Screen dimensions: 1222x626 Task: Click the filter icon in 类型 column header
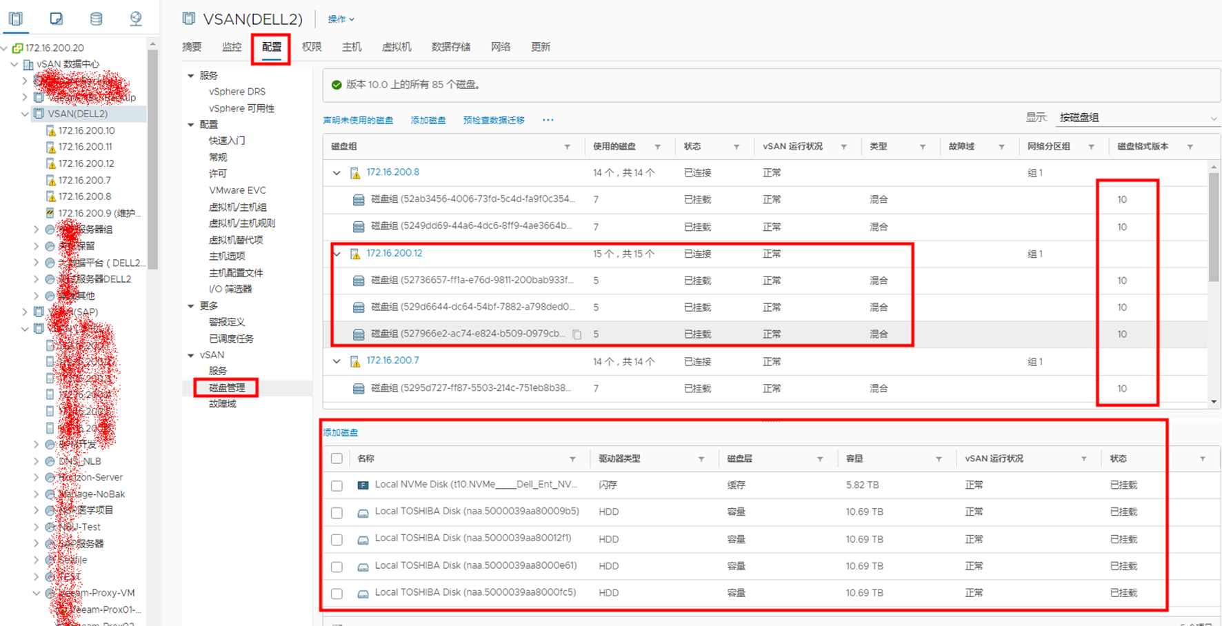(923, 147)
